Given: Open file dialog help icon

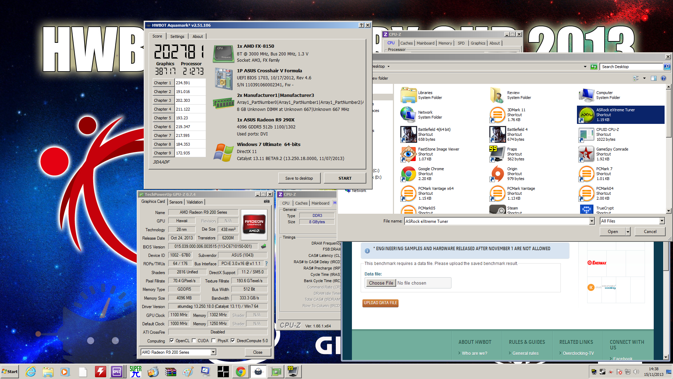Looking at the screenshot, I should coord(664,78).
